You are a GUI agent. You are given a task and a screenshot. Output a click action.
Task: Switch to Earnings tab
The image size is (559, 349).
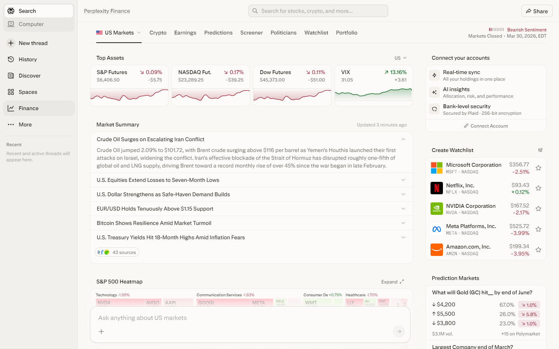click(185, 33)
